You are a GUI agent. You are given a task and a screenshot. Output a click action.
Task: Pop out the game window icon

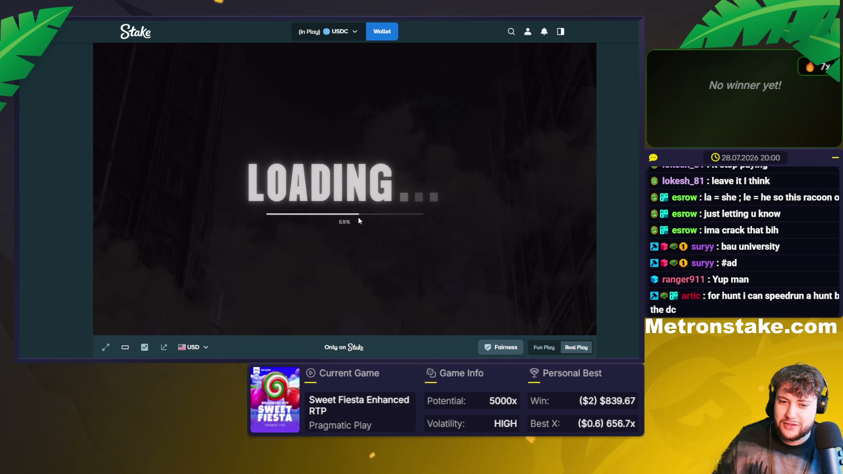tap(164, 347)
